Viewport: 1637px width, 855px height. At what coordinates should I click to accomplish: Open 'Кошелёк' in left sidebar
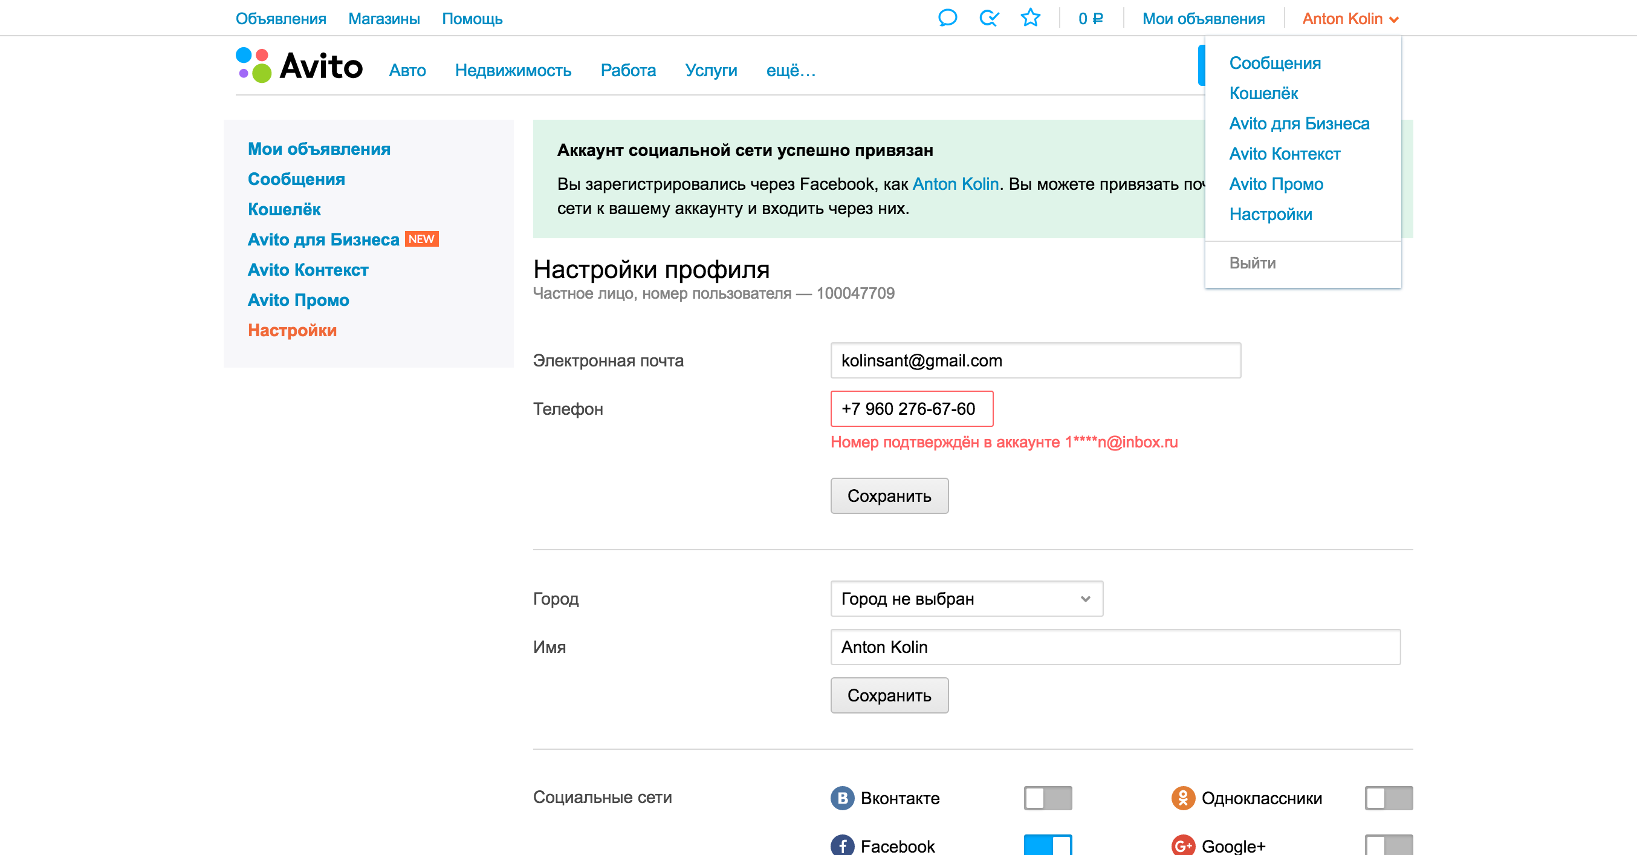(284, 209)
